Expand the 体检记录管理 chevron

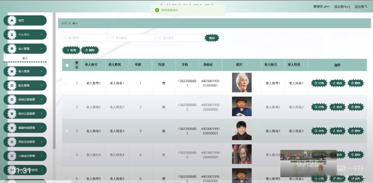(42, 99)
